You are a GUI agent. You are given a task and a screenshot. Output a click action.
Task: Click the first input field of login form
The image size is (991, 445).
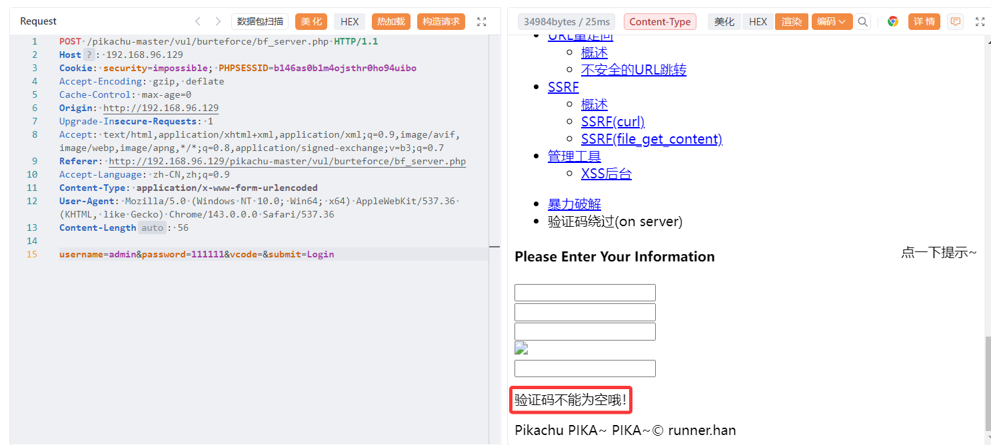[585, 293]
